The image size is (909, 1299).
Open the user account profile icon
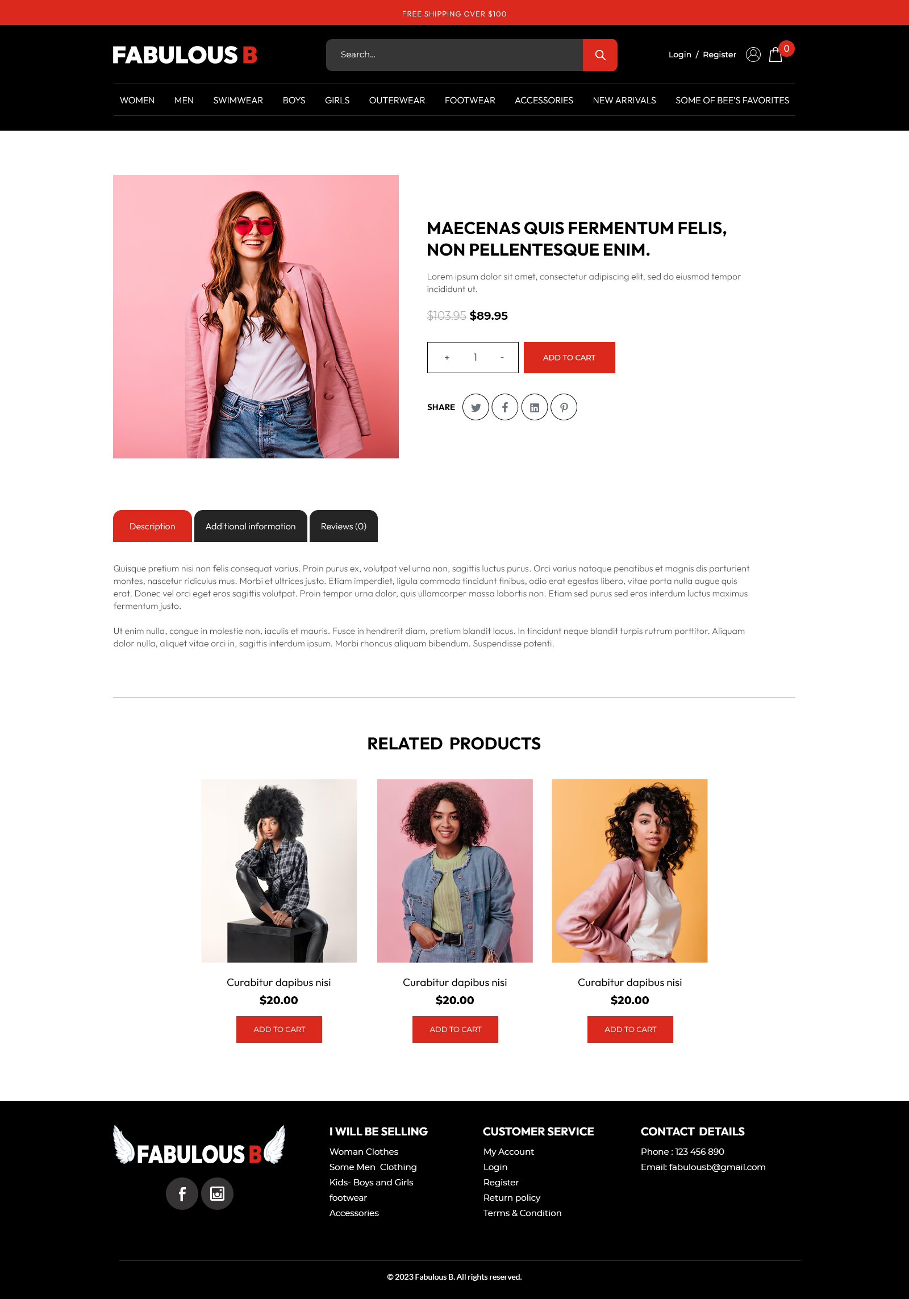click(x=753, y=55)
